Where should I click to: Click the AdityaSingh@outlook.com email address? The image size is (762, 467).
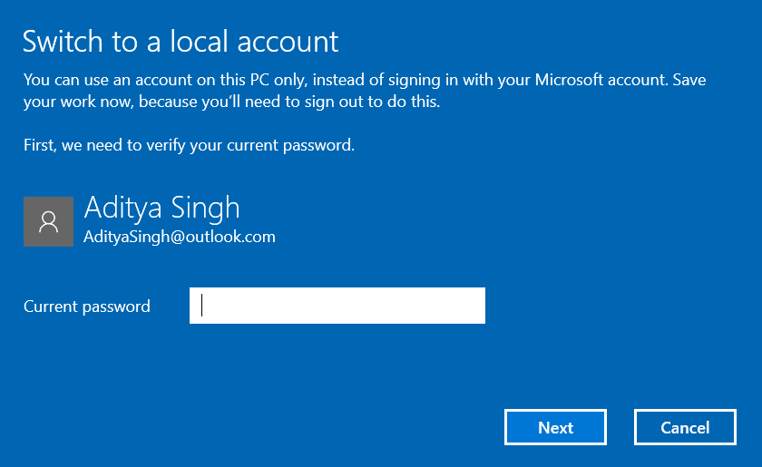(179, 237)
